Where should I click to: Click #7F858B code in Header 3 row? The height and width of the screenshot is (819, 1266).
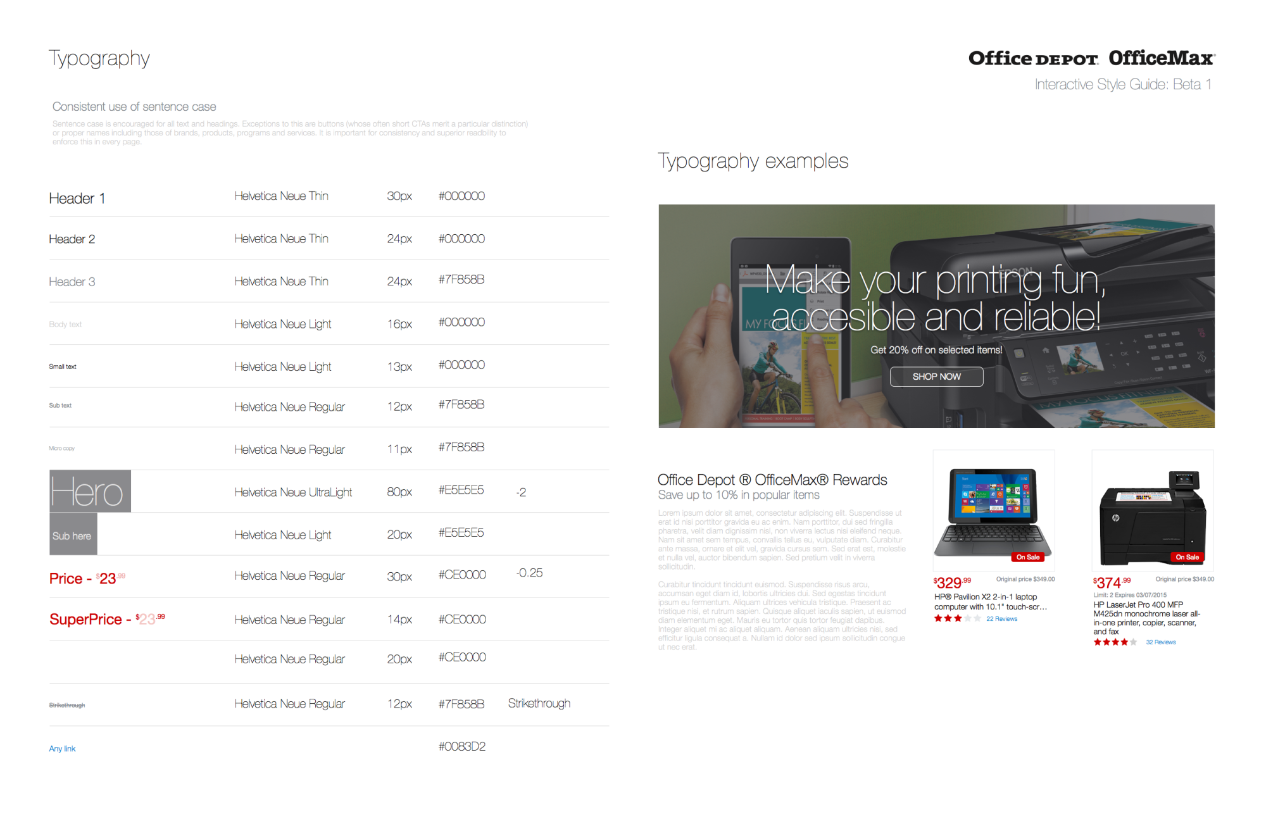[x=461, y=279]
